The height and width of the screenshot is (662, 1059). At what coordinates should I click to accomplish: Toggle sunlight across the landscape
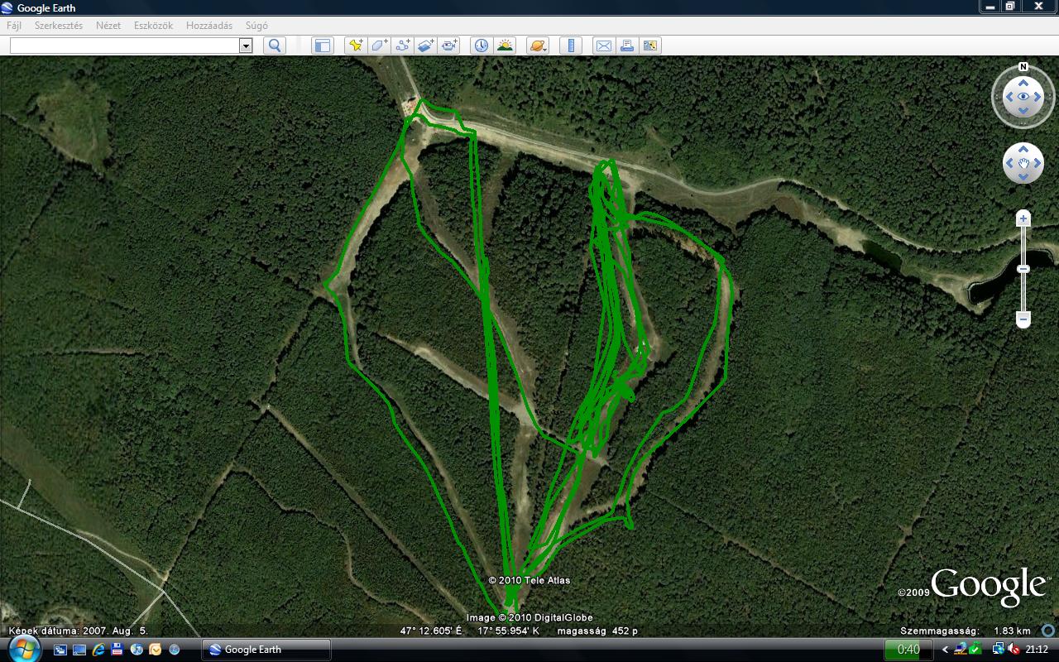504,46
